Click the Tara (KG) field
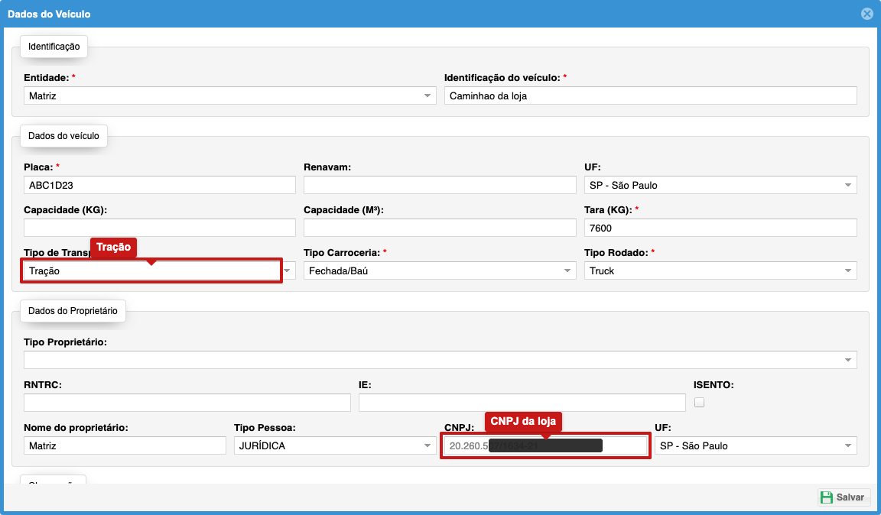Viewport: 881px width, 515px height. [x=720, y=228]
